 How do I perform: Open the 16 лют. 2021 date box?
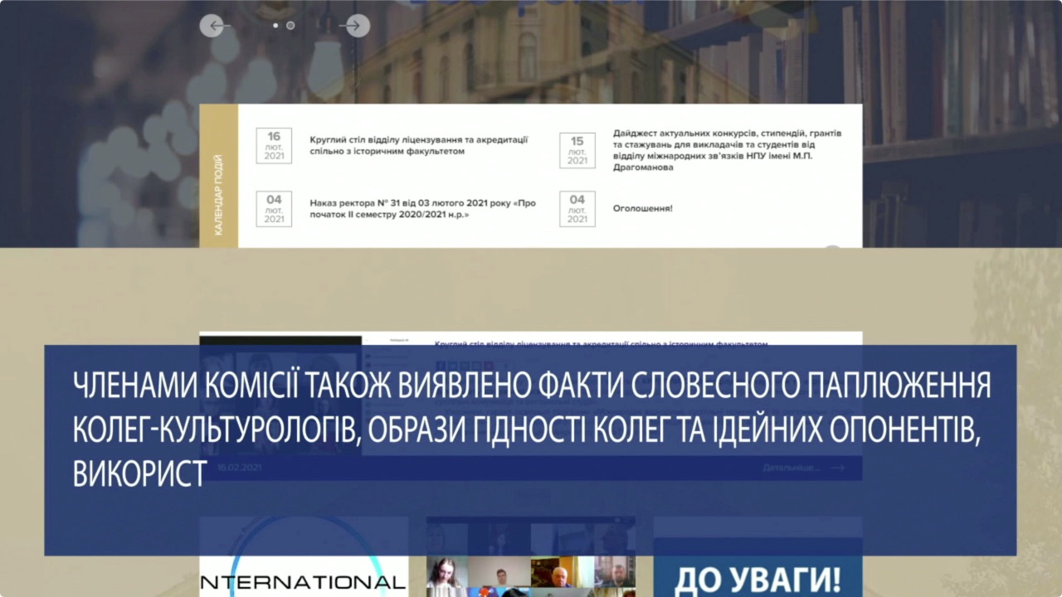[x=274, y=146]
